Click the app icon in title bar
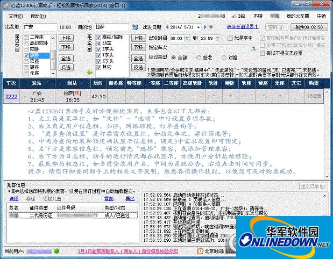The width and height of the screenshot is (333, 259). point(6,5)
